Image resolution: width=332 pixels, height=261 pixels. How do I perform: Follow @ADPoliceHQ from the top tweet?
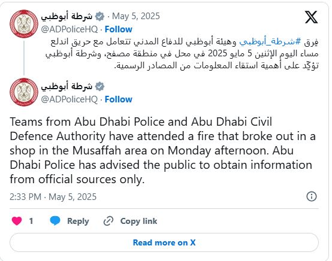tap(119, 29)
